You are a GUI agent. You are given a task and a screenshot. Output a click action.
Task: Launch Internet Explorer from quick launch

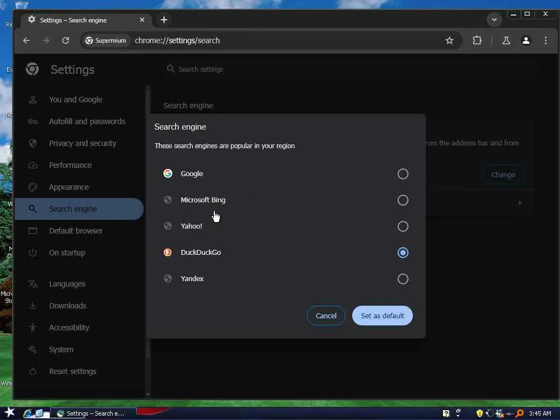click(27, 413)
